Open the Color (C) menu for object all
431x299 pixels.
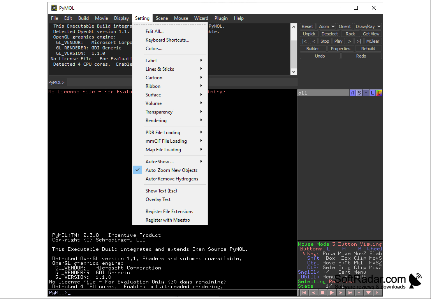(x=379, y=93)
